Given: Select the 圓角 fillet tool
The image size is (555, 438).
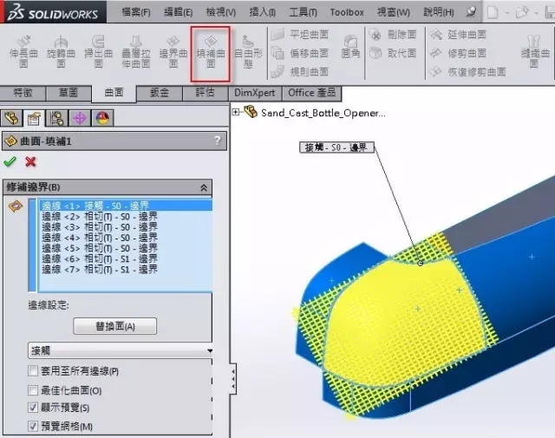Looking at the screenshot, I should pos(350,47).
